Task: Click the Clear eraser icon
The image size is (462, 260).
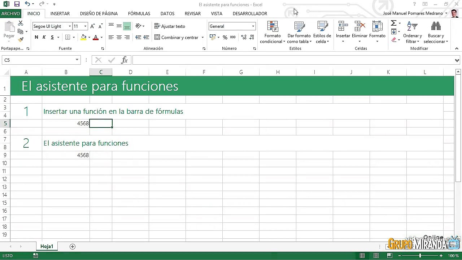Action: pyautogui.click(x=394, y=40)
